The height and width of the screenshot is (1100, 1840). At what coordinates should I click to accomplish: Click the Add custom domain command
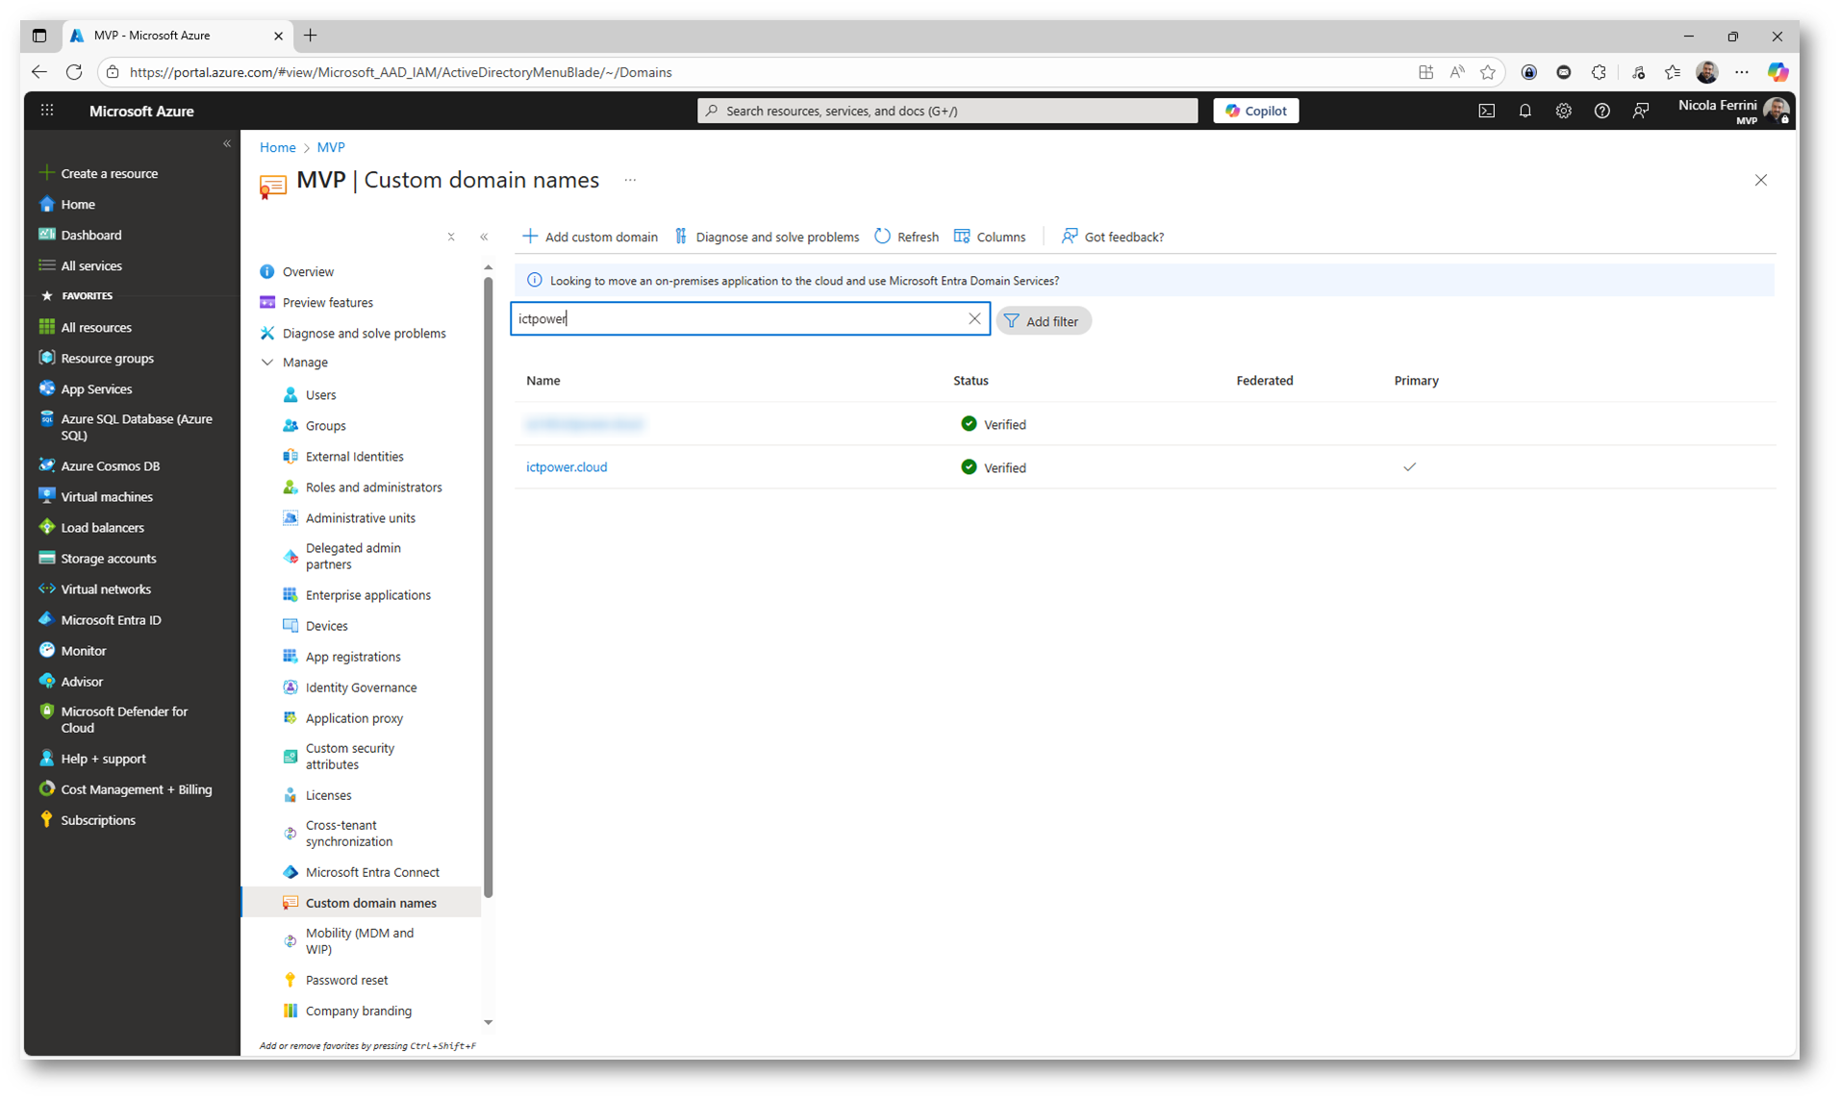(590, 237)
